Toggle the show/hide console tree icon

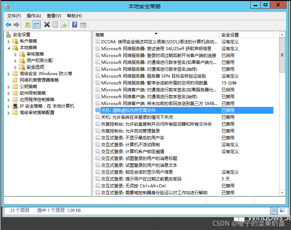pos(36,25)
